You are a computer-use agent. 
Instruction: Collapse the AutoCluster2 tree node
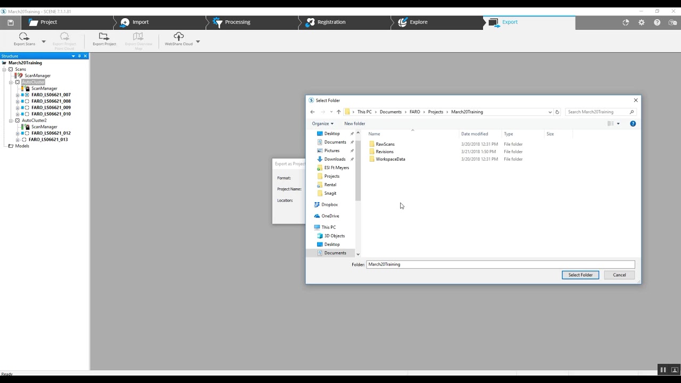click(x=11, y=120)
